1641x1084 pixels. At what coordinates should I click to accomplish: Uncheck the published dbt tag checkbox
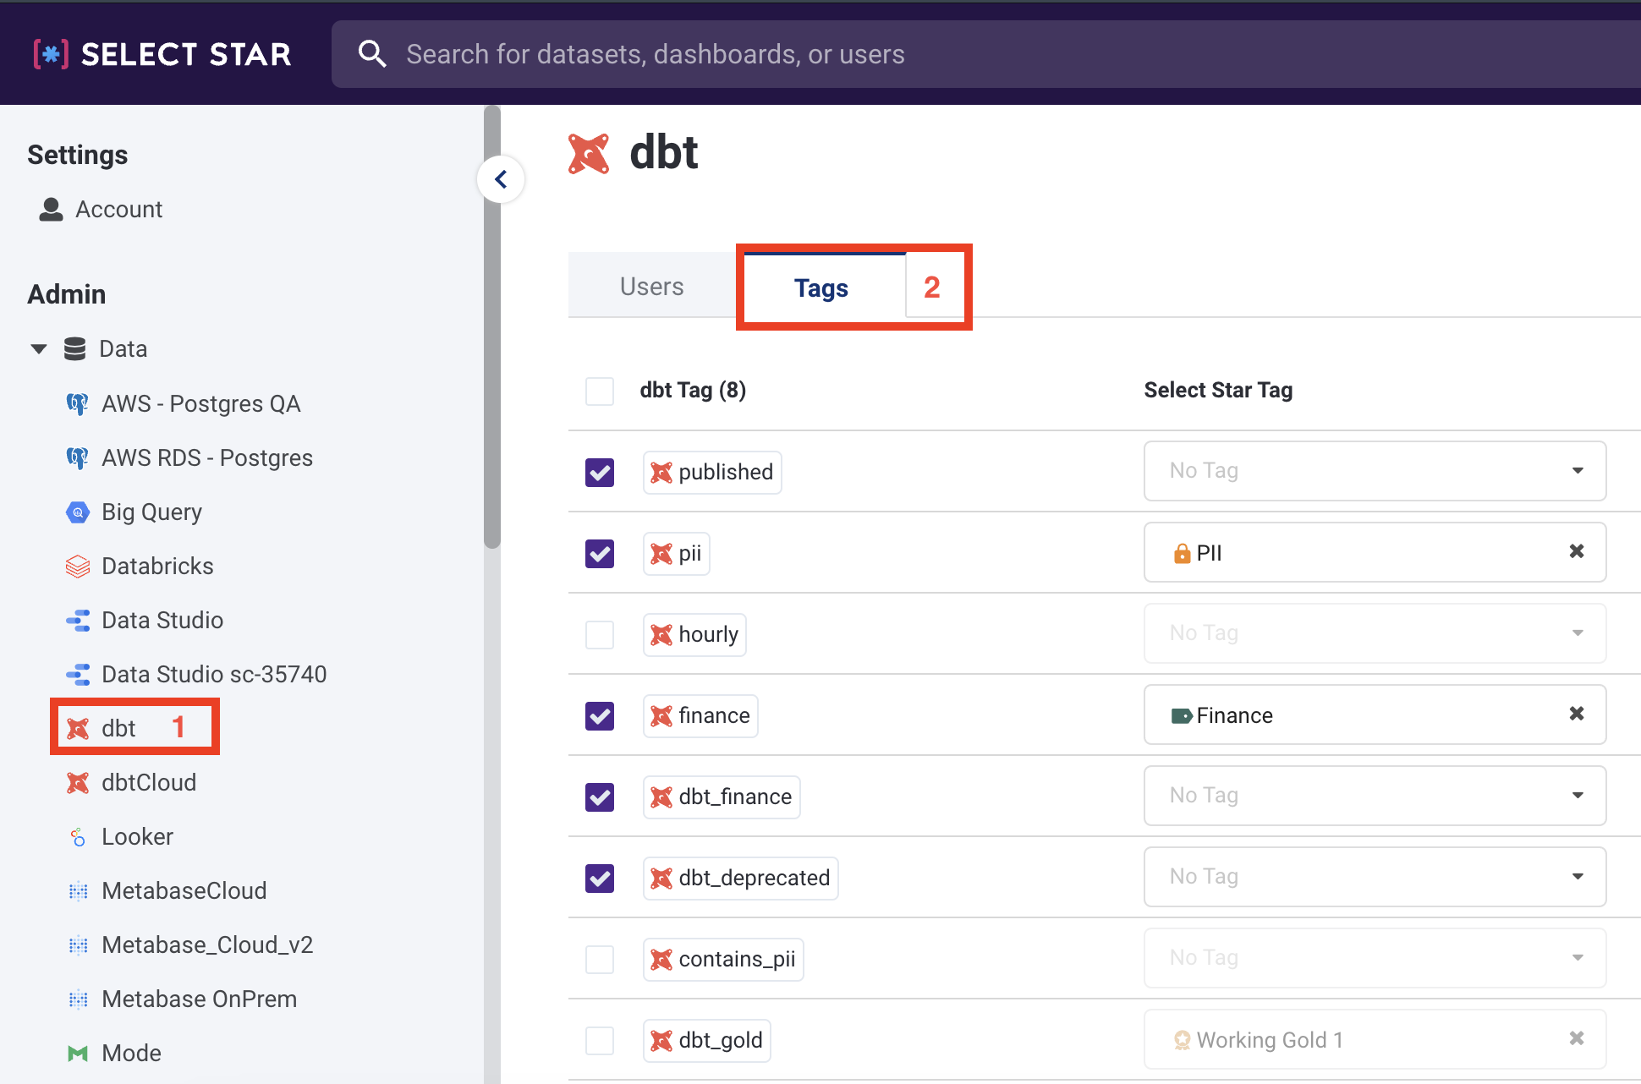click(600, 472)
